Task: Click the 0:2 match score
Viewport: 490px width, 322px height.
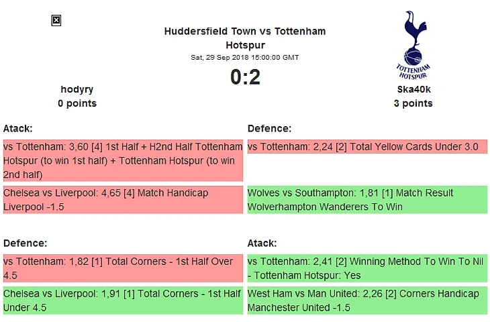Action: [x=245, y=77]
